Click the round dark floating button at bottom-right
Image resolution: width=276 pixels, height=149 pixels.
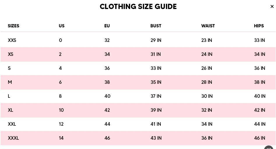click(269, 148)
